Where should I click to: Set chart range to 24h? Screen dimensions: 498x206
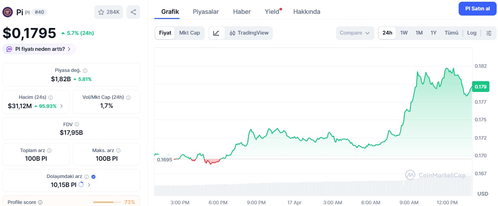tap(387, 33)
